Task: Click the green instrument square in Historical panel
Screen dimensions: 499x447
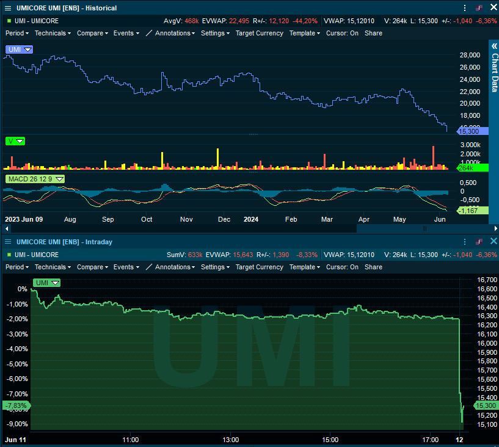Action: (x=9, y=21)
